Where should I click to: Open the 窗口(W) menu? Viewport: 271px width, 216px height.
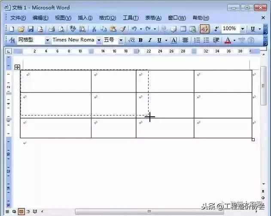pyautogui.click(x=177, y=18)
